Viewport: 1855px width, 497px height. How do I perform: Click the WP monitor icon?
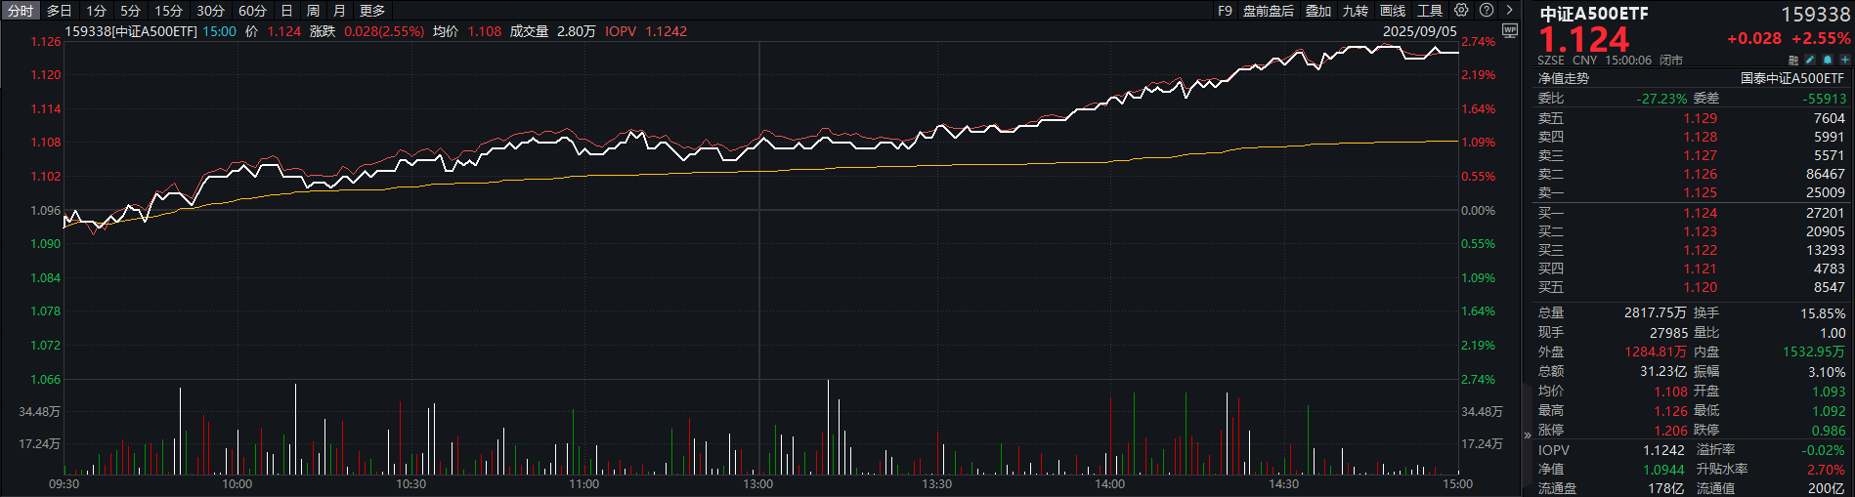pyautogui.click(x=1509, y=30)
